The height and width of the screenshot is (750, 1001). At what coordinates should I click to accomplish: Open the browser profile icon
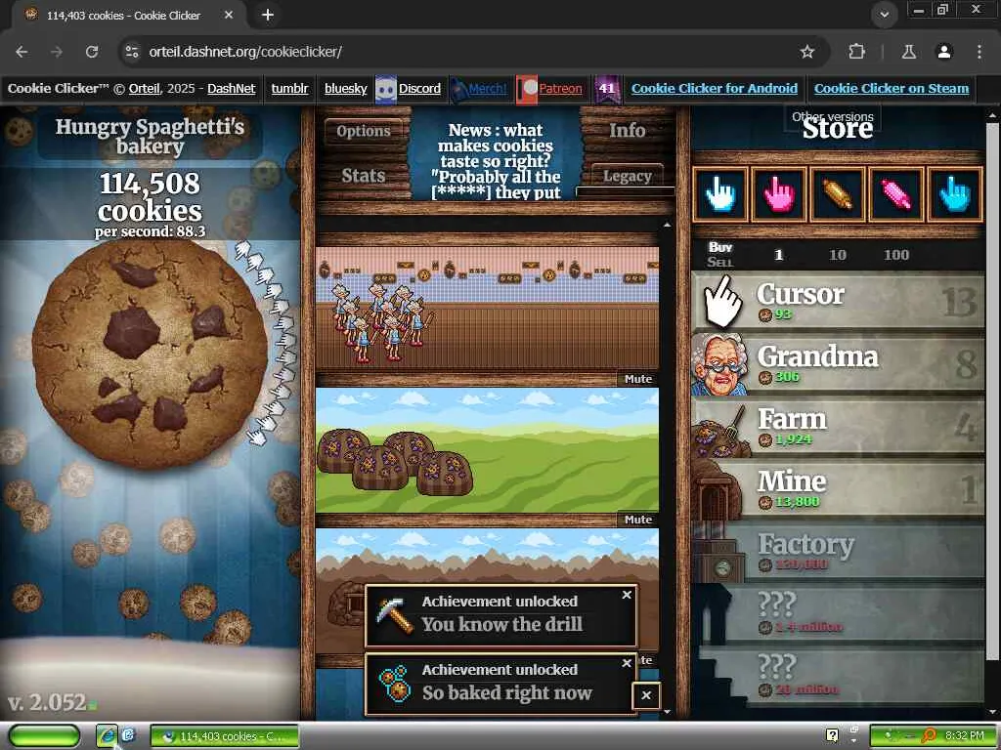click(x=944, y=52)
